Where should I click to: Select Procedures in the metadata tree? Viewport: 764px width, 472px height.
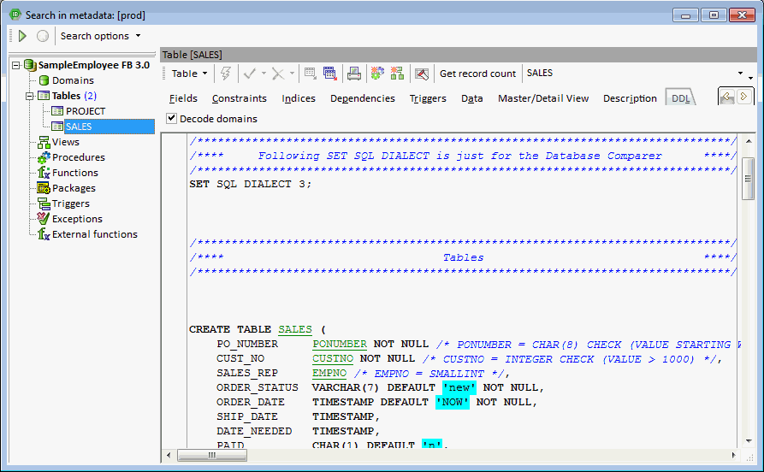click(x=79, y=157)
